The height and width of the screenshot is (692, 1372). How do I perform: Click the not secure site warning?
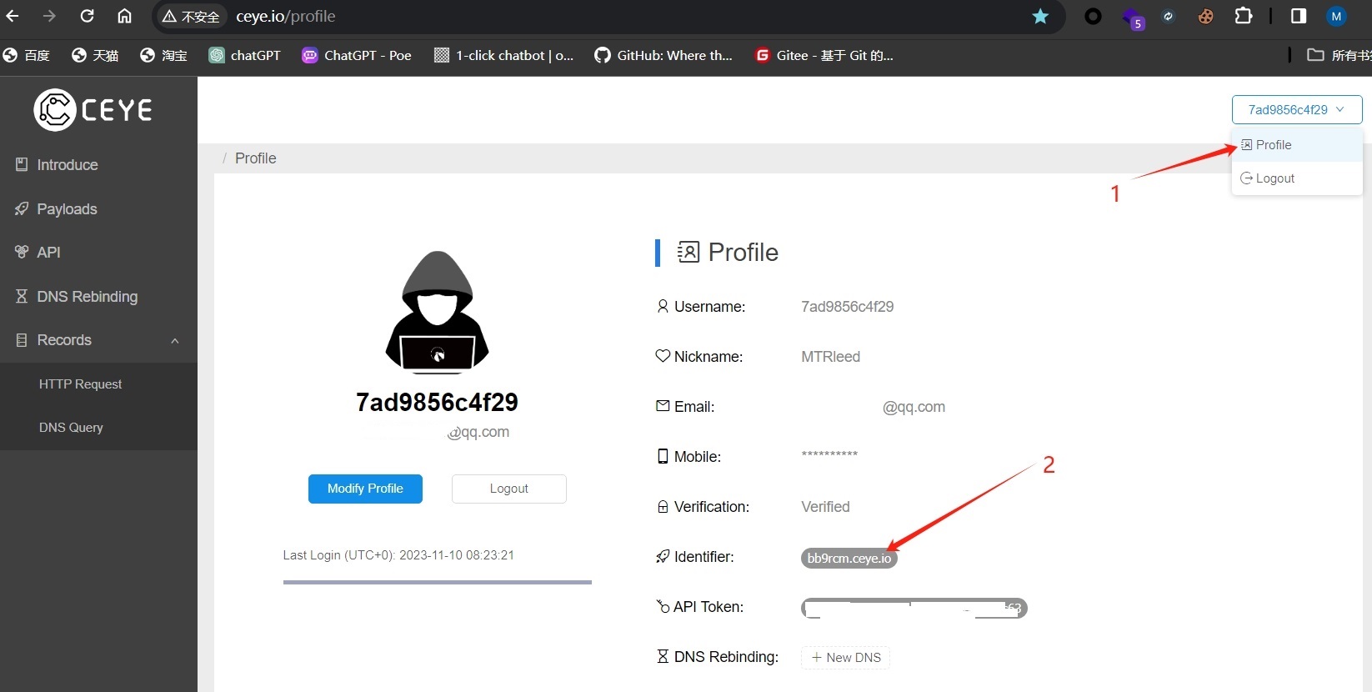(x=192, y=17)
